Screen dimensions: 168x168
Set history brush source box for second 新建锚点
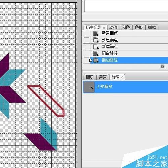click(87, 40)
